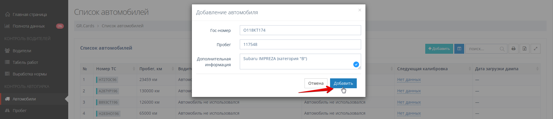Viewport: 553px width, 119px height.
Task: Click the column visibility icon button
Action: pyautogui.click(x=459, y=49)
